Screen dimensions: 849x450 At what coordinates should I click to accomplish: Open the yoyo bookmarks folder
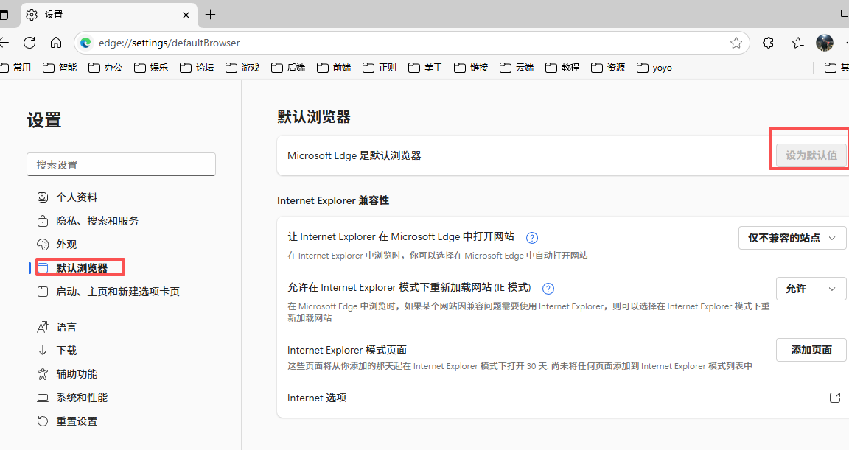654,68
